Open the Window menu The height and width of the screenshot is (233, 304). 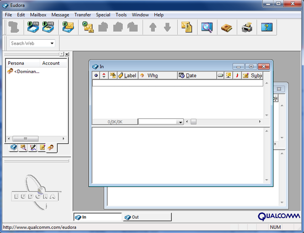click(x=140, y=15)
